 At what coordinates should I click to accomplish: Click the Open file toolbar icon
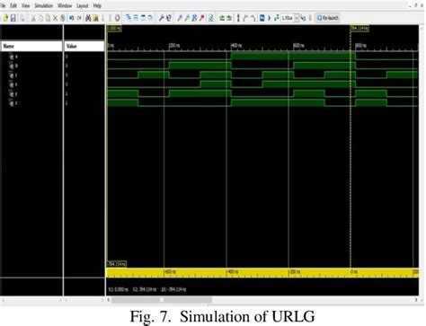click(5, 18)
